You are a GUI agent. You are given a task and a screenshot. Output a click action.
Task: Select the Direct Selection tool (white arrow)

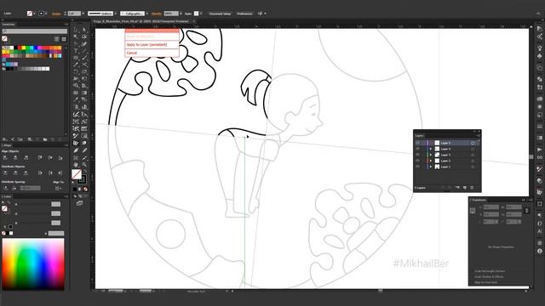[84, 30]
